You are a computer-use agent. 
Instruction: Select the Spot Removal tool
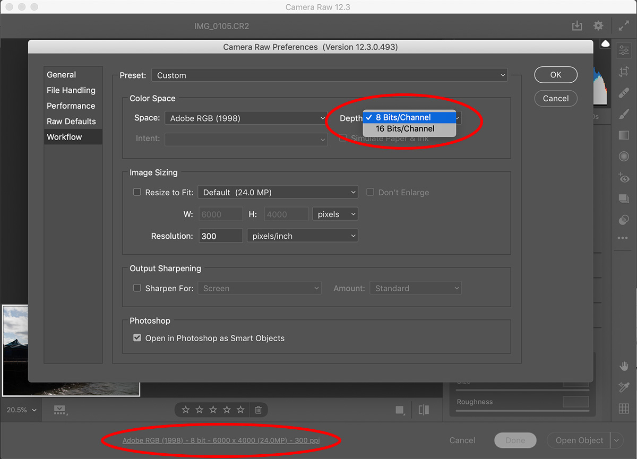click(x=623, y=93)
